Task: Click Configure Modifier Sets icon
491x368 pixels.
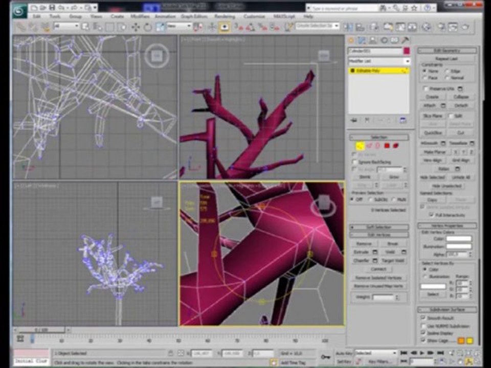Action: [403, 120]
